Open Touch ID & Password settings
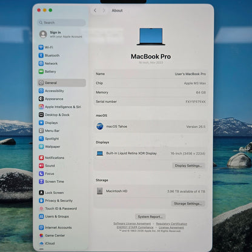The height and width of the screenshot is (252, 252). tap(58, 208)
